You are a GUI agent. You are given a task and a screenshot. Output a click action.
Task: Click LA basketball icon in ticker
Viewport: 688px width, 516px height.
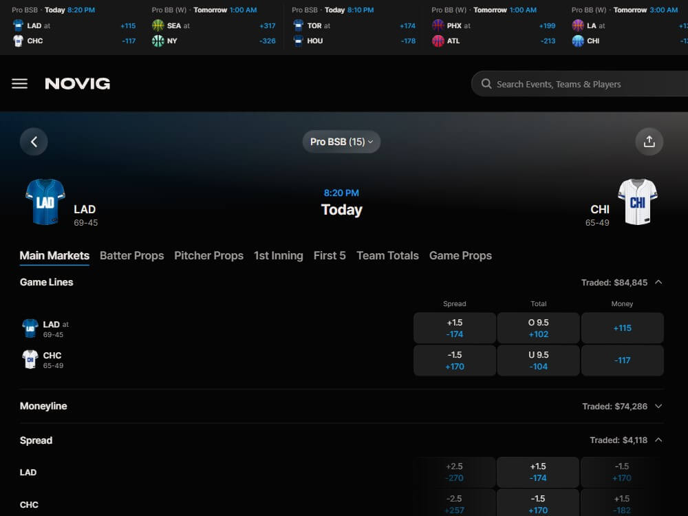(578, 25)
